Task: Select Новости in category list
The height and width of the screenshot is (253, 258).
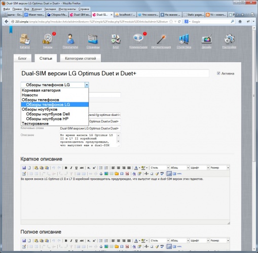Action: [55, 95]
